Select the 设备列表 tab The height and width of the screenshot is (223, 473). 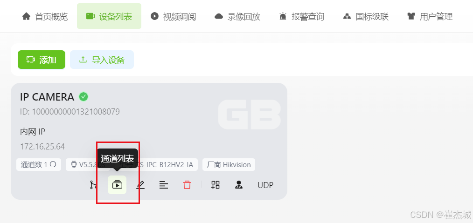pyautogui.click(x=109, y=16)
